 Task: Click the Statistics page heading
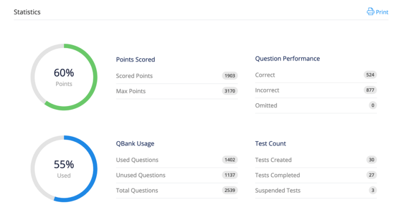(x=27, y=12)
